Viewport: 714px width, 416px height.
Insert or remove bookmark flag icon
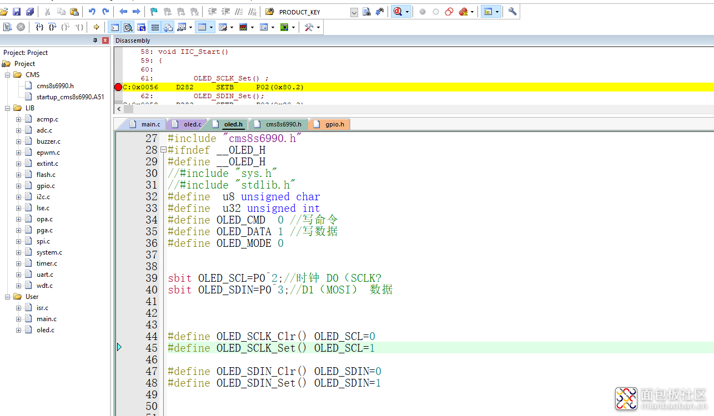coord(154,12)
